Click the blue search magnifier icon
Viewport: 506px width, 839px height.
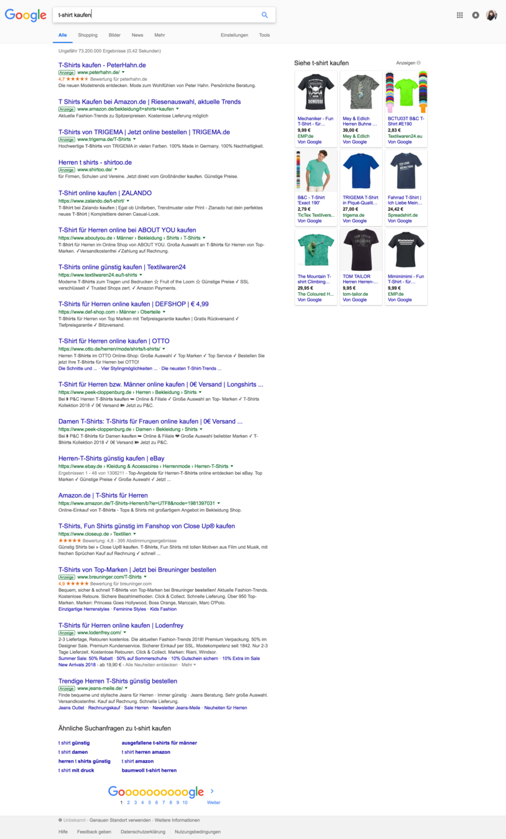tap(265, 15)
